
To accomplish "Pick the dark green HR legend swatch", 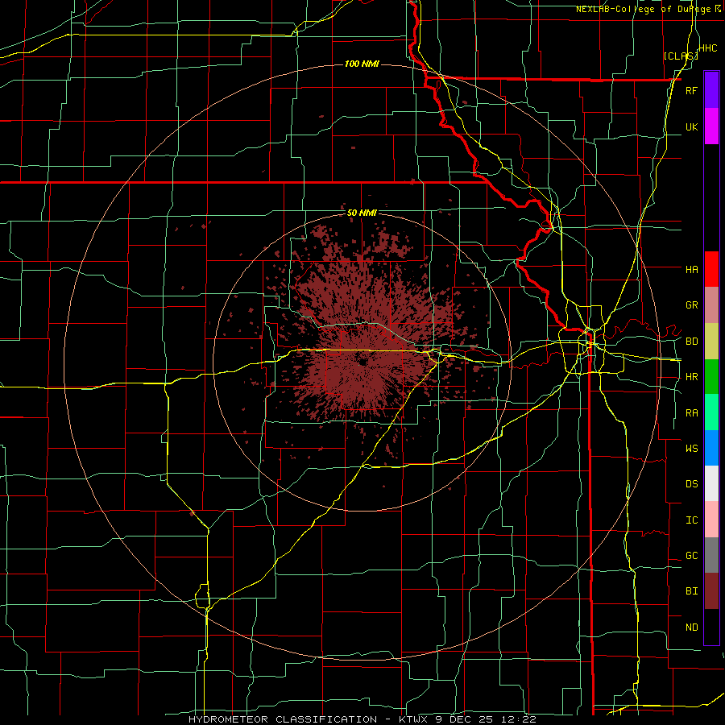I will coord(711,377).
